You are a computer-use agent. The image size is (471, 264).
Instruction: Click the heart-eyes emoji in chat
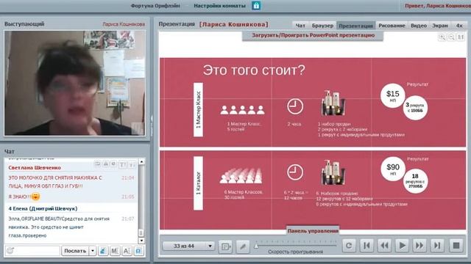pyautogui.click(x=36, y=197)
